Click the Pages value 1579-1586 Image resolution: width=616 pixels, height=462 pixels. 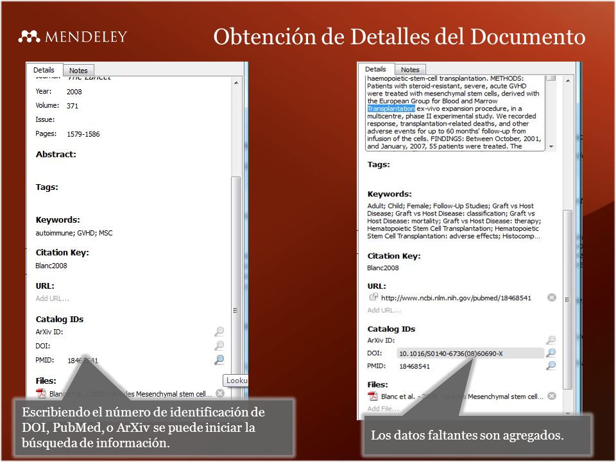coord(83,134)
